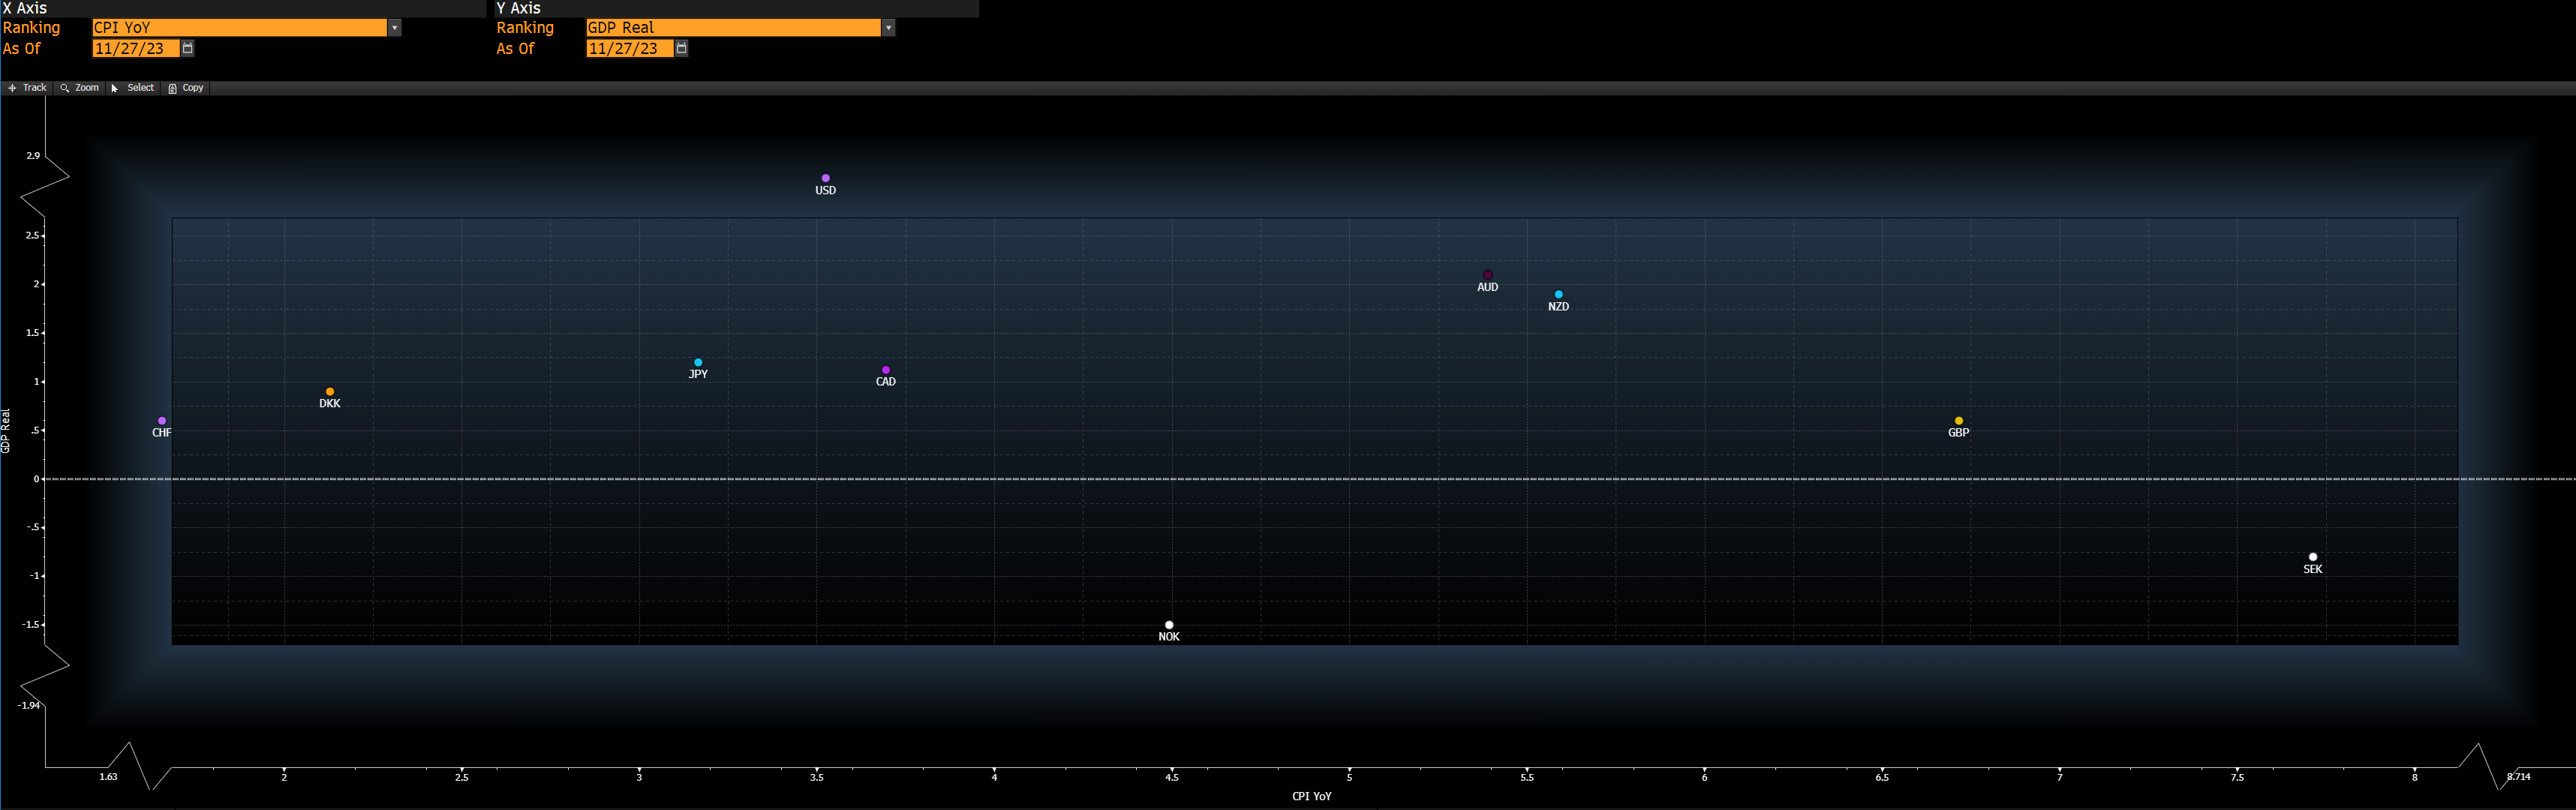
Task: Select the SEK data point
Action: point(2313,557)
